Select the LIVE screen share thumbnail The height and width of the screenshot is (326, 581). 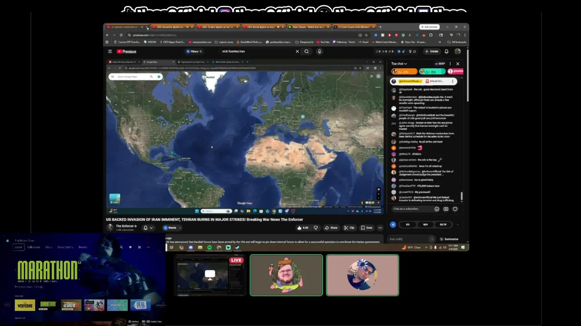coord(210,275)
